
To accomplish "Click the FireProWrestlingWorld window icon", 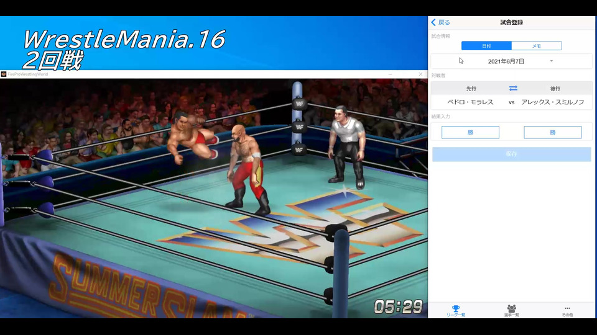I will (4, 74).
